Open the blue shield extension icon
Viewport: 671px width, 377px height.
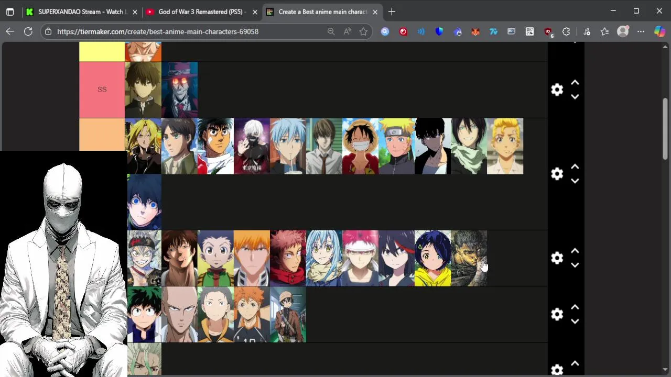coord(439,31)
